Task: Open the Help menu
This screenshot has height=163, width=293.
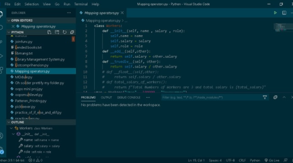Action: 95,4
